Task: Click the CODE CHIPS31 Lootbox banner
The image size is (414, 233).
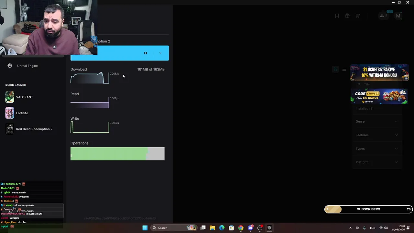Action: (x=379, y=96)
